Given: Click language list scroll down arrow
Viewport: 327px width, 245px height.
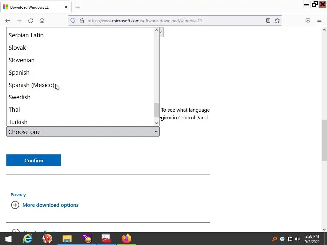Looking at the screenshot, I should [x=156, y=123].
